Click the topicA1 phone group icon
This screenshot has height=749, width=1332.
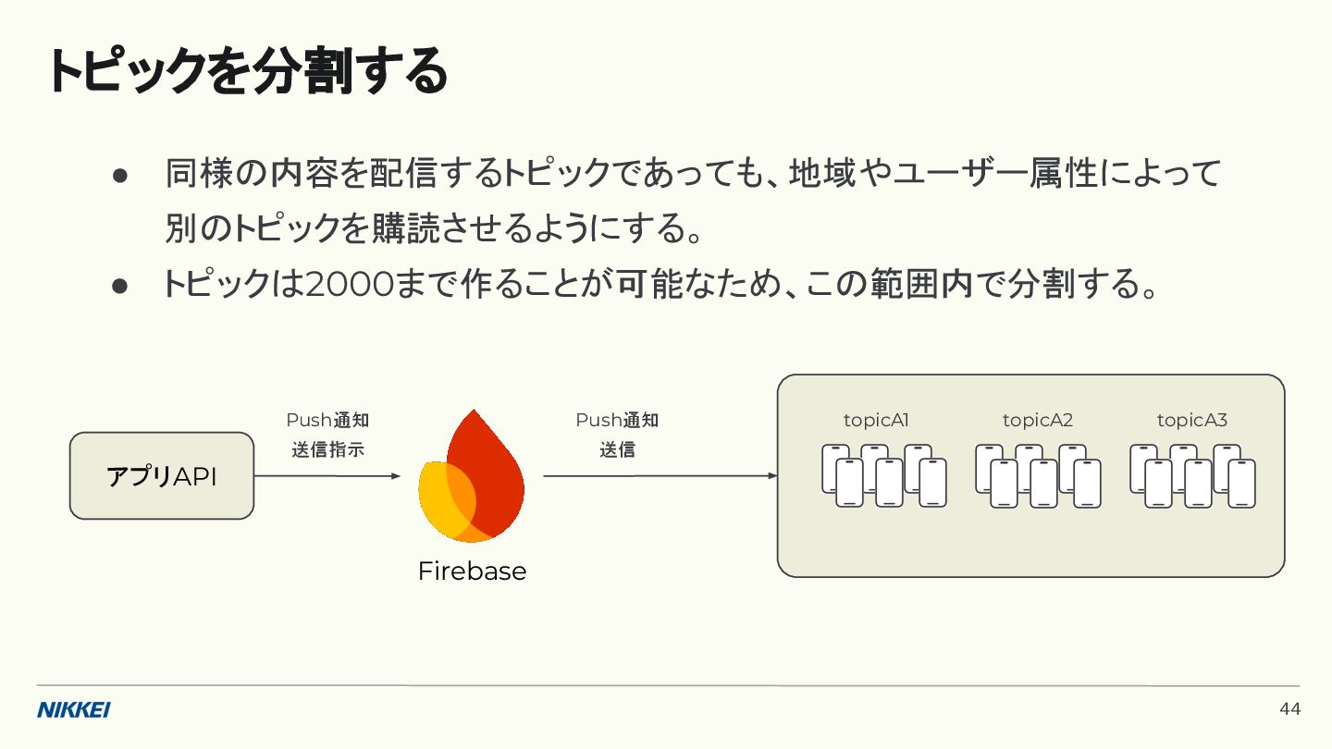pos(883,475)
